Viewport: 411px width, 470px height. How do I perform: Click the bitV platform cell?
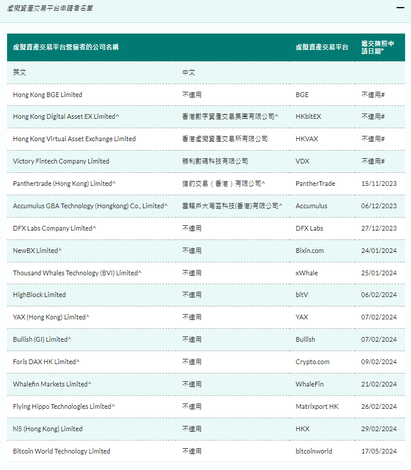coord(302,295)
